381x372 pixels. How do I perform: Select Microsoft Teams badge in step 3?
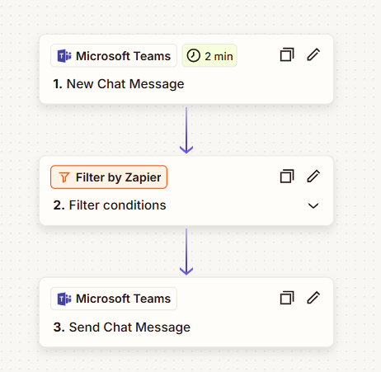click(114, 299)
